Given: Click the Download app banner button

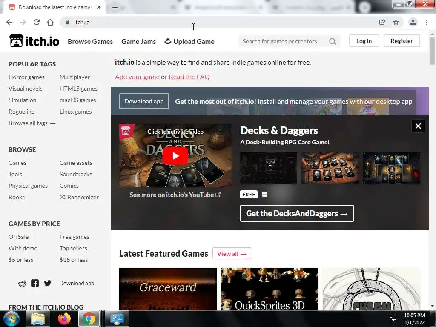Looking at the screenshot, I should [x=144, y=101].
